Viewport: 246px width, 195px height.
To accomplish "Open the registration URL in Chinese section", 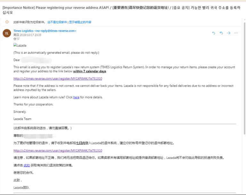I will click(x=58, y=150).
